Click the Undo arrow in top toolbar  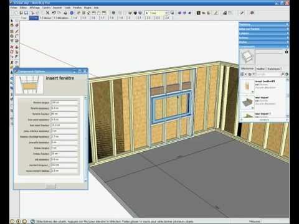tap(54, 13)
